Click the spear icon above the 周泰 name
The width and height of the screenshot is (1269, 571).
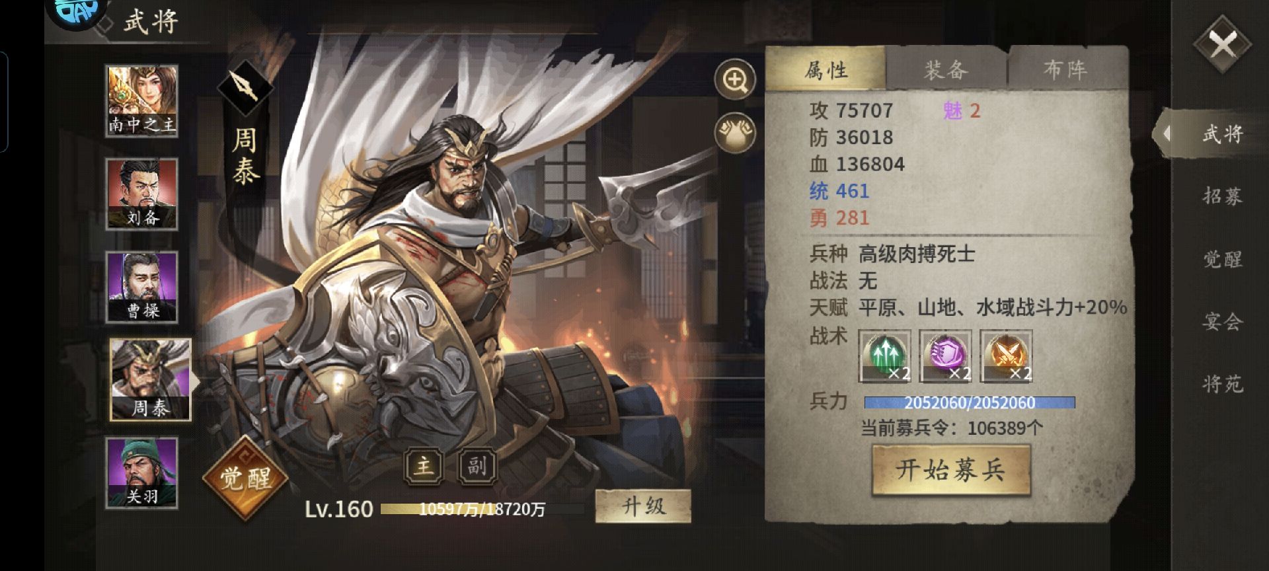(245, 87)
